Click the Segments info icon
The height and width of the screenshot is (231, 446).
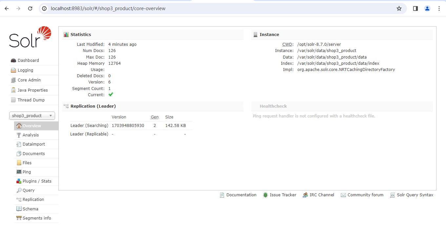19,218
